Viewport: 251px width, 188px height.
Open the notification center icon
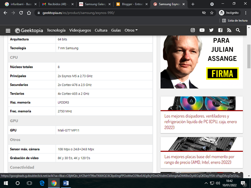[243, 184]
